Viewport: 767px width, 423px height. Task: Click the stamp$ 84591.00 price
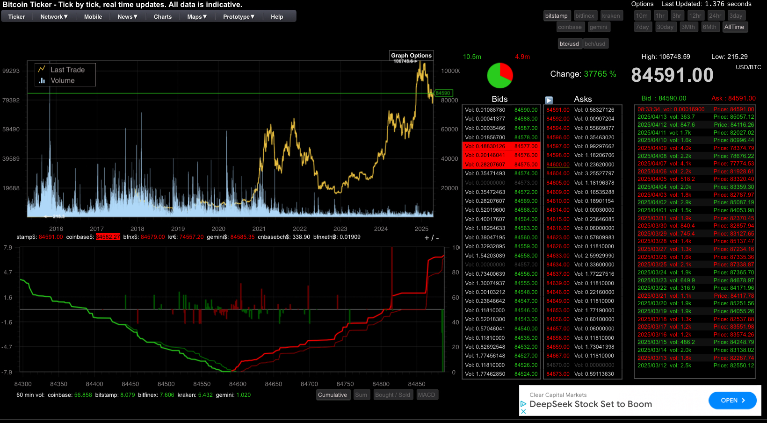click(51, 237)
